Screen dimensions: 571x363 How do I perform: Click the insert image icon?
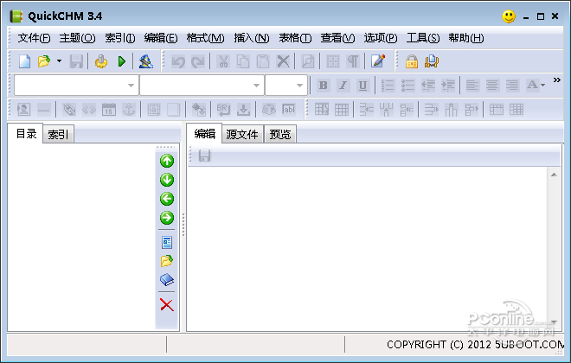(24, 110)
